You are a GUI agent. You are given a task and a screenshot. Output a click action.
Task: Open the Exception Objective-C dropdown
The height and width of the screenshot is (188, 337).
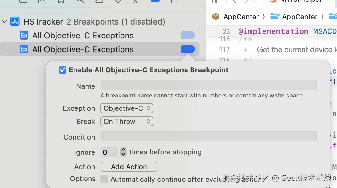(127, 108)
